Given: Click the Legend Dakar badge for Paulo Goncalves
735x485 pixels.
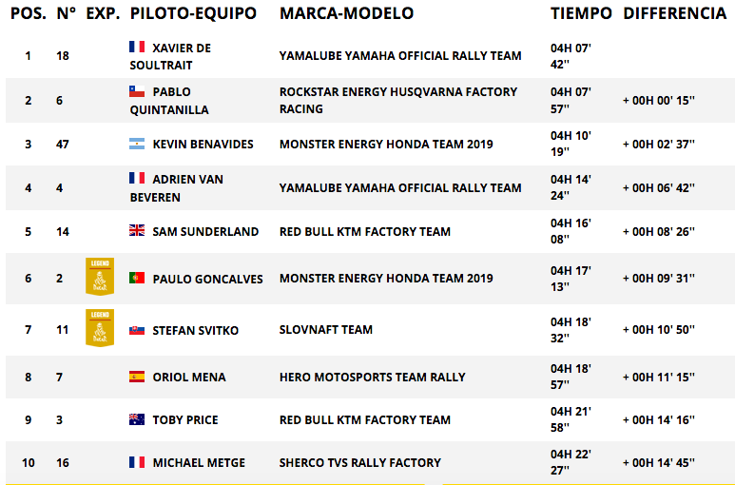Looking at the screenshot, I should click(100, 277).
